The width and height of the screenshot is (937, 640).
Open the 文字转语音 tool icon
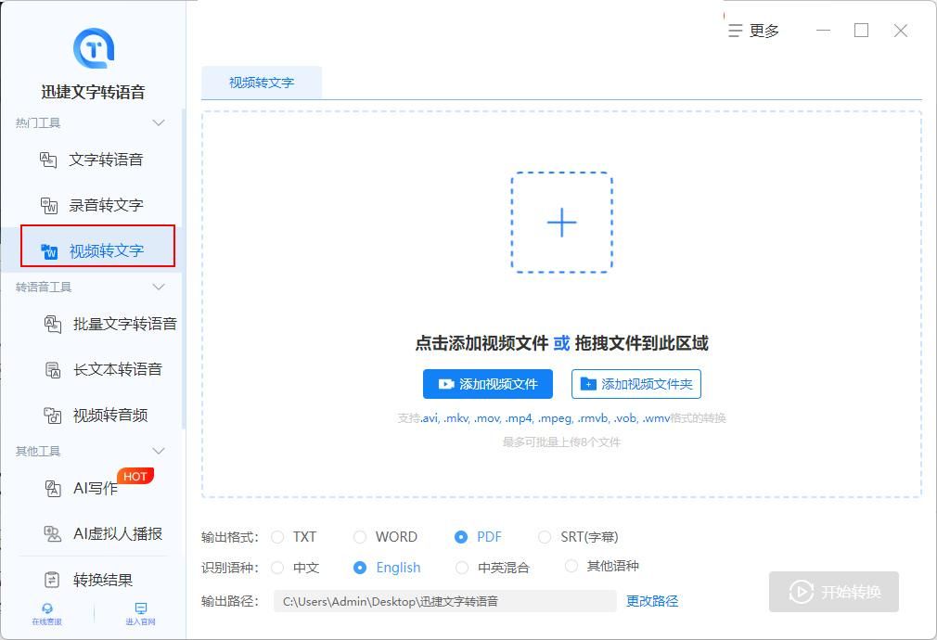[48, 160]
